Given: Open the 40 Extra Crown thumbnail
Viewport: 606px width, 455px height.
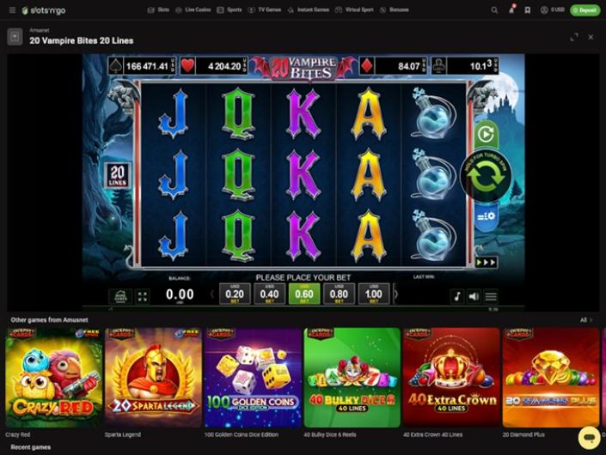Looking at the screenshot, I should [x=451, y=377].
